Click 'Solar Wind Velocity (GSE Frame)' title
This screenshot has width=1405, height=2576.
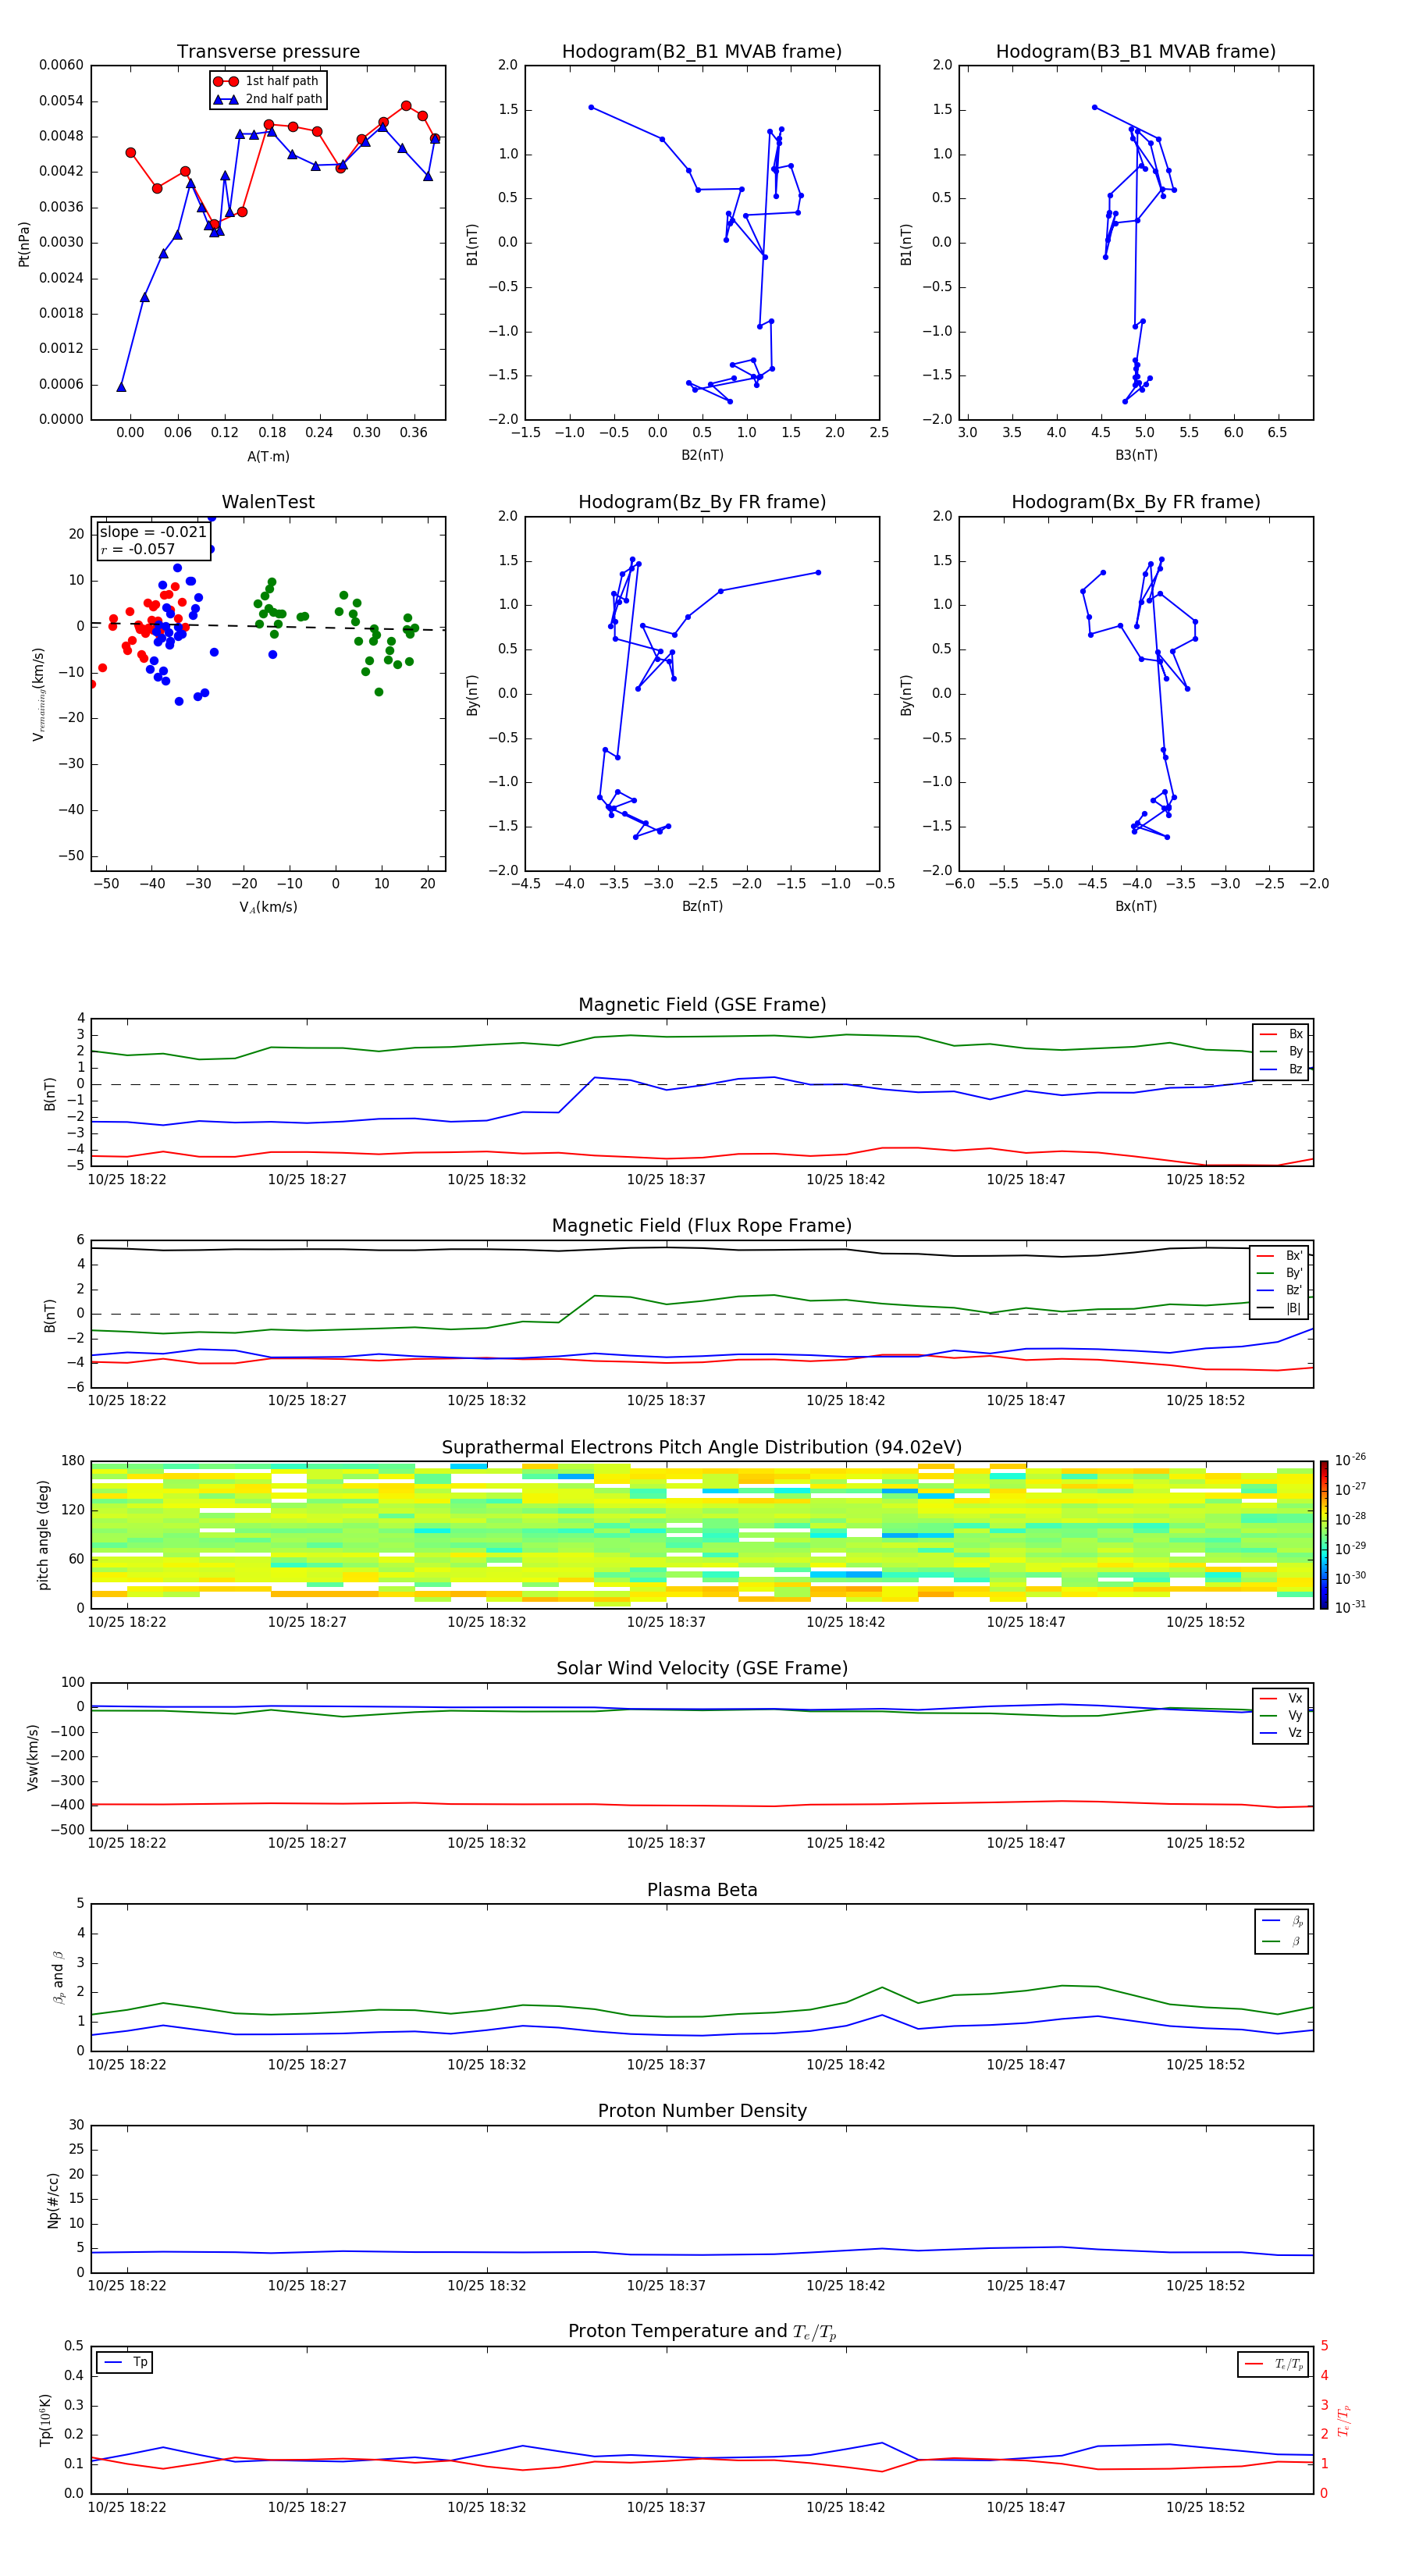(x=702, y=1668)
